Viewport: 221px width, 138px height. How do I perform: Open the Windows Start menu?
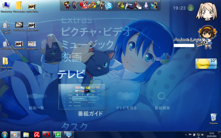click(x=4, y=135)
